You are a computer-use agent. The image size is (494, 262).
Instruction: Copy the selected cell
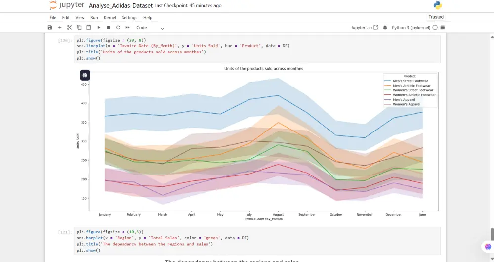[79, 28]
